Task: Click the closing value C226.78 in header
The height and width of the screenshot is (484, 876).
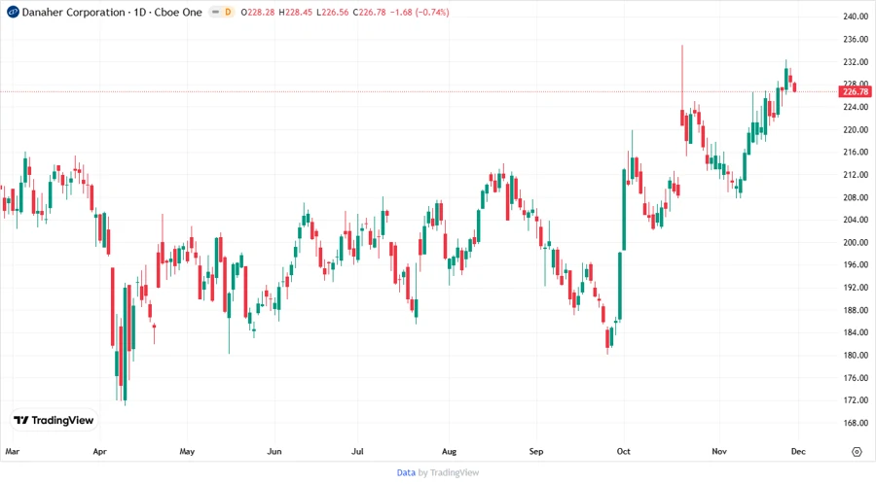Action: (369, 13)
